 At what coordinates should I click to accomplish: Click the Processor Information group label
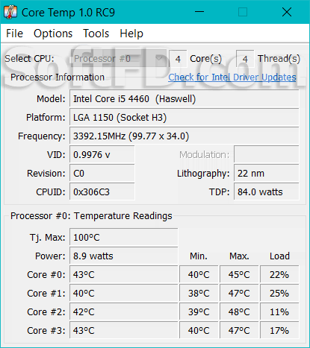[x=58, y=77]
